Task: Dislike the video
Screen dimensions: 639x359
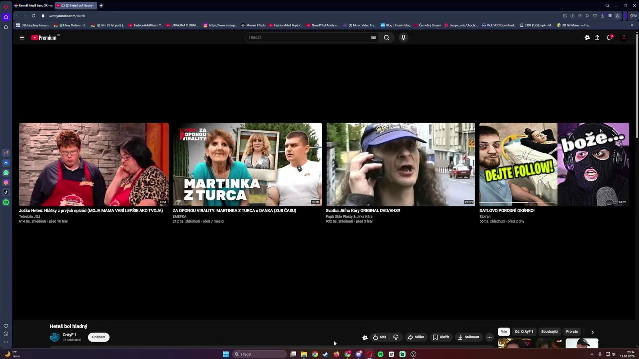Action: point(396,337)
